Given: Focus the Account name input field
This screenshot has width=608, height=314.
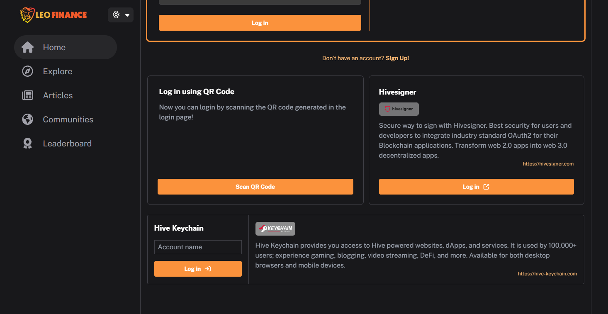Looking at the screenshot, I should click(198, 247).
